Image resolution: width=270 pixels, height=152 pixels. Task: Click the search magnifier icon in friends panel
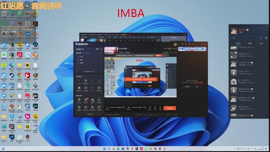point(261,38)
